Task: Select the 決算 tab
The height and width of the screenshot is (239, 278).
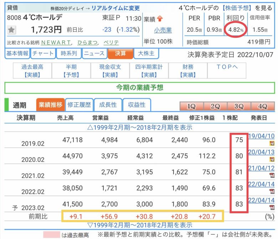Action: tap(120, 53)
